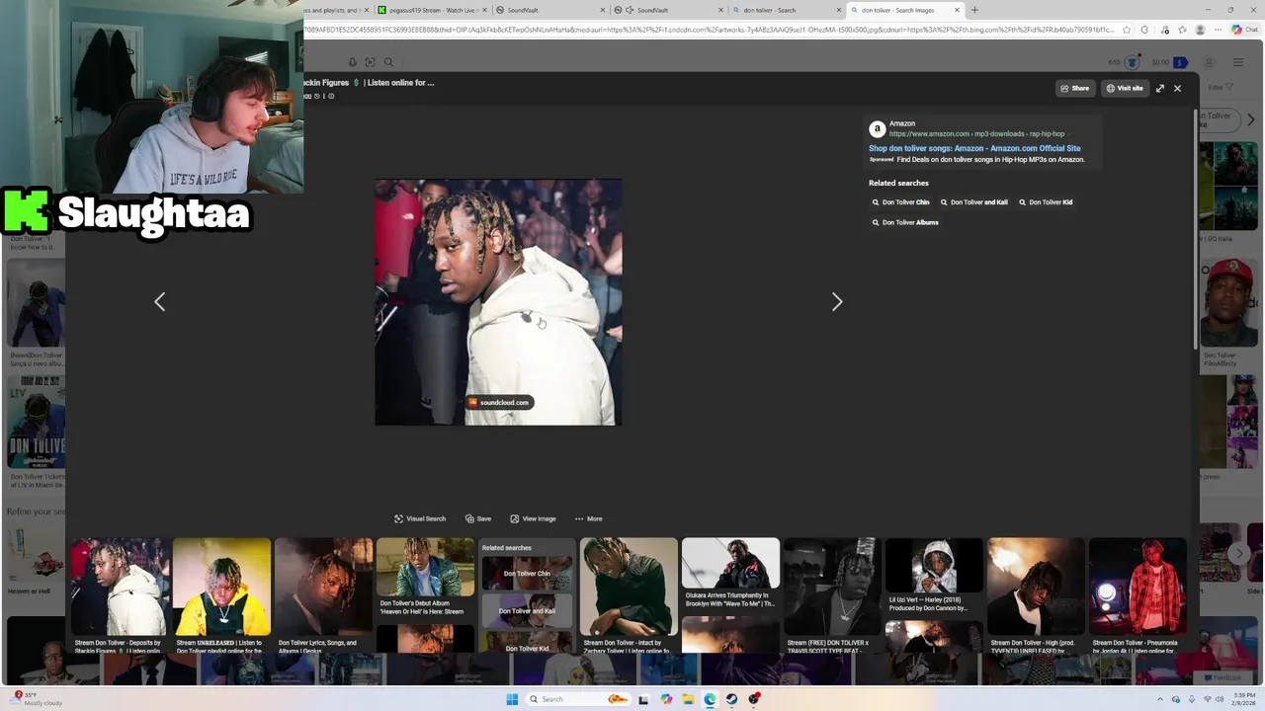Switch to the second SoundVault tab
1265x711 pixels.
click(x=667, y=10)
